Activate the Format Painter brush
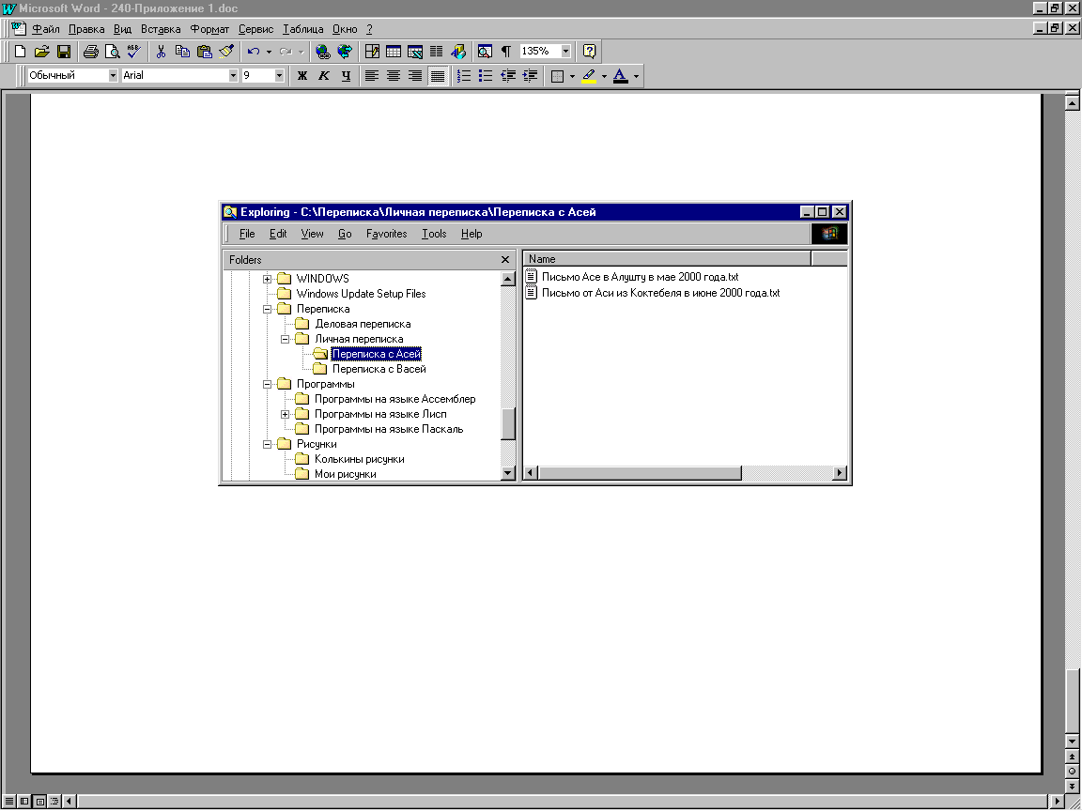1082x811 pixels. (x=226, y=51)
